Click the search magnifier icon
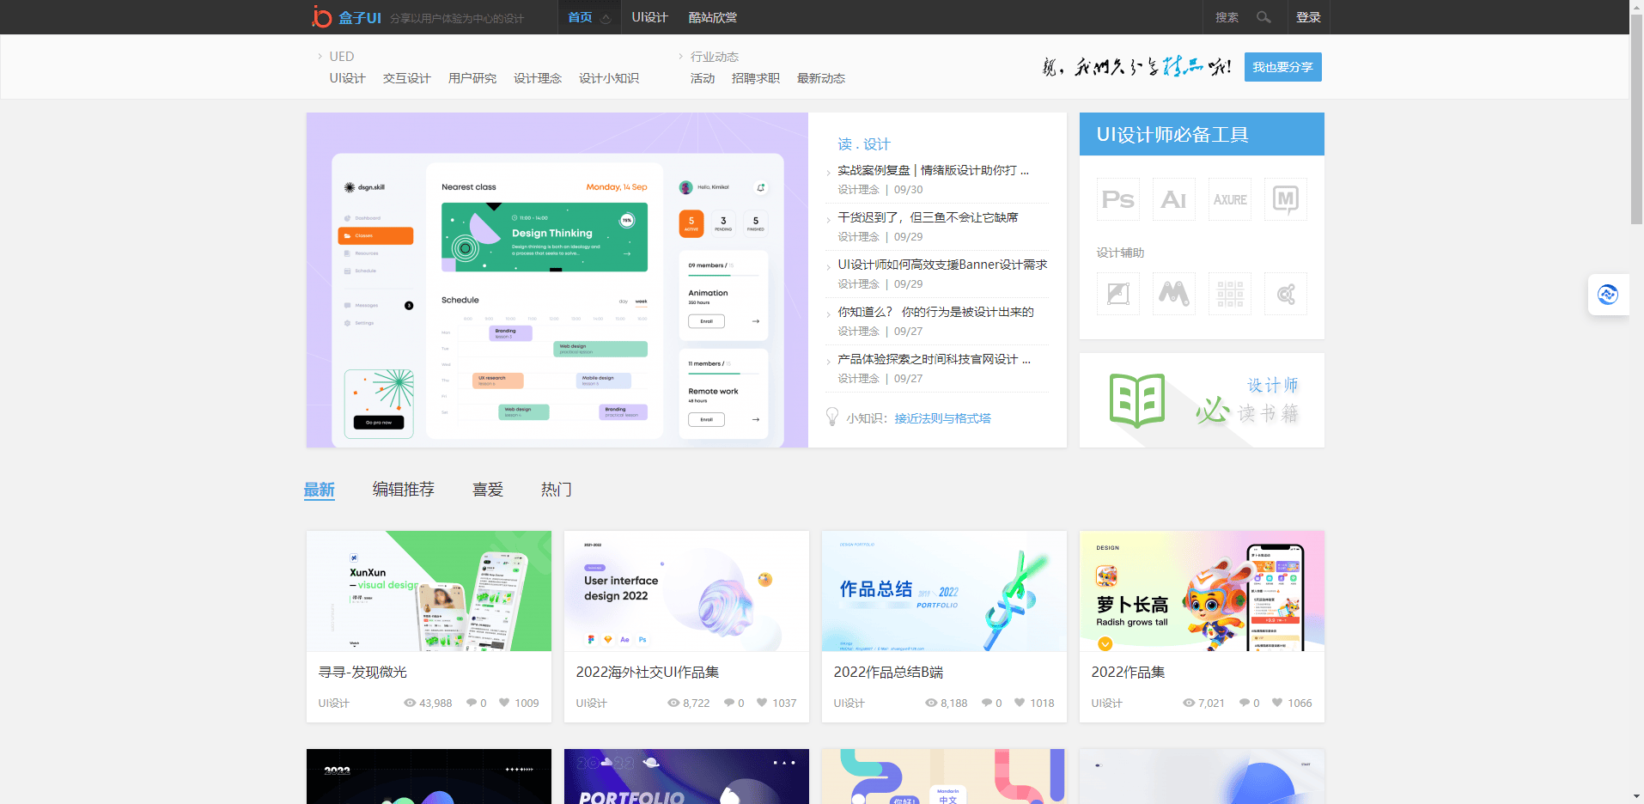 [1263, 16]
